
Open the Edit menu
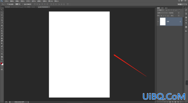pyautogui.click(x=12, y=1)
